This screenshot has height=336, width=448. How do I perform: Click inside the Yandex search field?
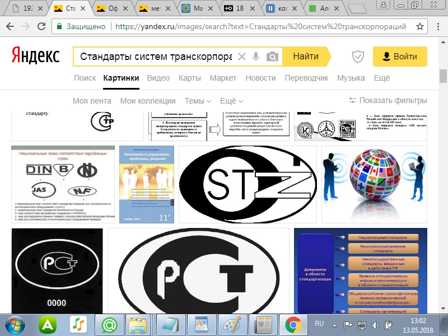point(156,57)
